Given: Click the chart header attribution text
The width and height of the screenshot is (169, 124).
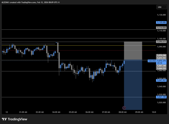Looking at the screenshot, I should tap(31, 2).
